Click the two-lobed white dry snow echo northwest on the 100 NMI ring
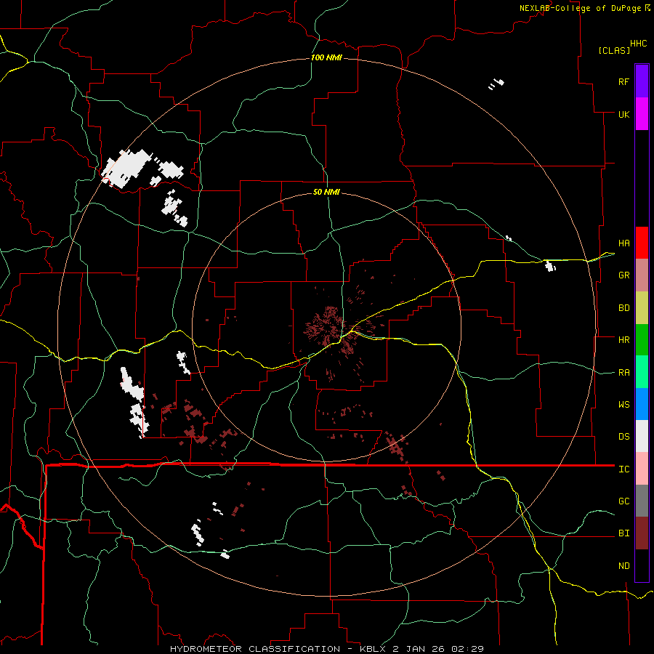The height and width of the screenshot is (654, 654). coord(142,168)
